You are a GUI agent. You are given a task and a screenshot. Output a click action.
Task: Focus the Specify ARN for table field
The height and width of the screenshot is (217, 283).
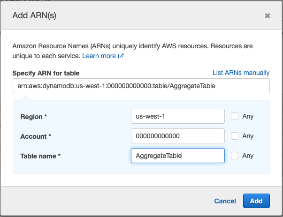tap(141, 86)
